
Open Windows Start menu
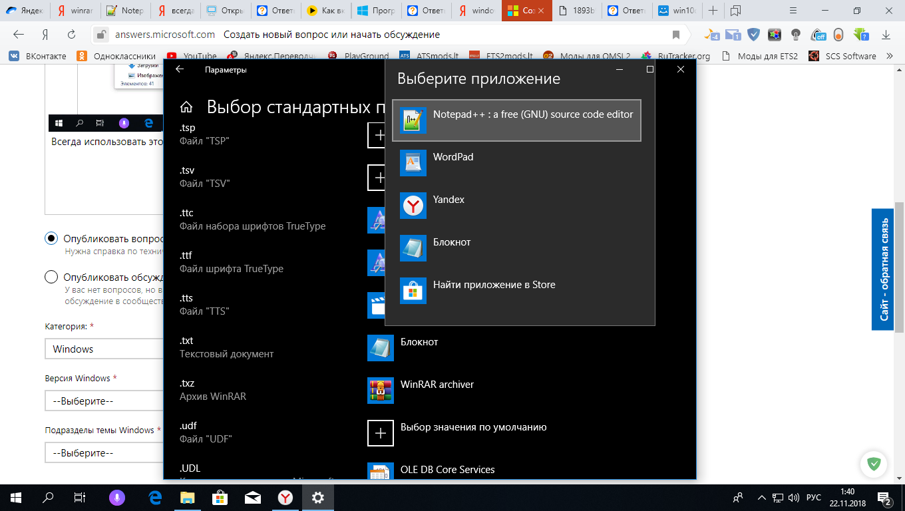pyautogui.click(x=16, y=498)
